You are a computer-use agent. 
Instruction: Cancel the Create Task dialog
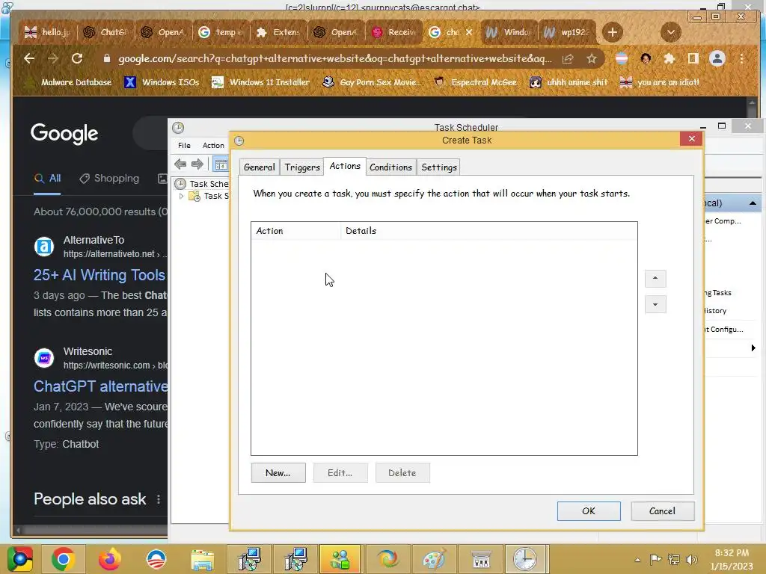662,511
